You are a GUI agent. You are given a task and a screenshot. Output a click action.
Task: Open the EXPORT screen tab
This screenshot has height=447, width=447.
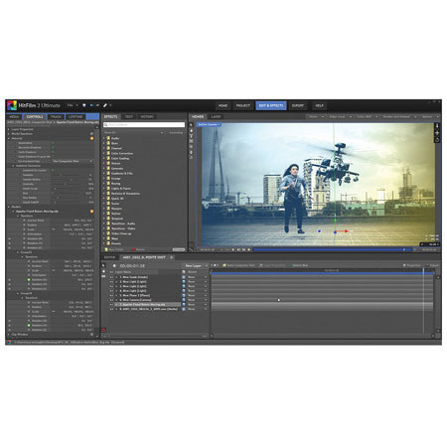point(298,105)
